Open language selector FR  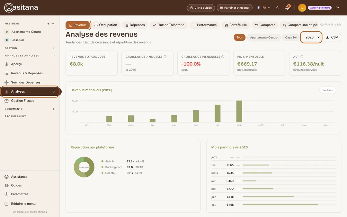[x=263, y=8]
